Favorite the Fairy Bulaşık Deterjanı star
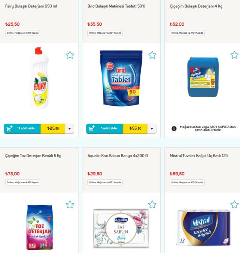The width and height of the screenshot is (240, 253). [70, 55]
